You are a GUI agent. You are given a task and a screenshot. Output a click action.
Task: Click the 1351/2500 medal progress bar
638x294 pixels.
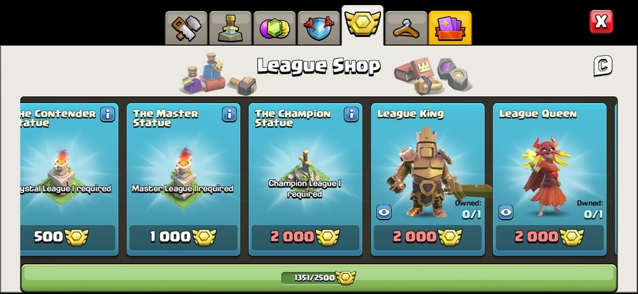coord(318,277)
